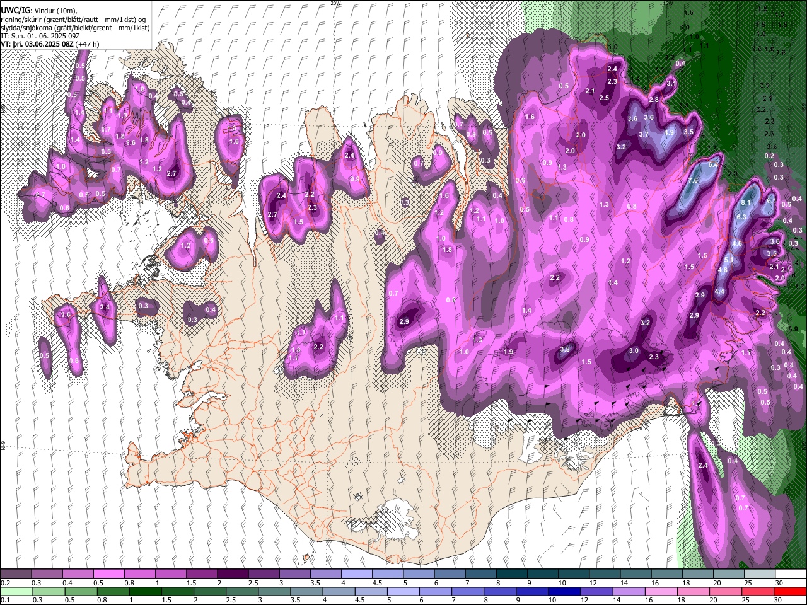
Task: Click the 6.4 precipitation value
Action: pos(713,164)
